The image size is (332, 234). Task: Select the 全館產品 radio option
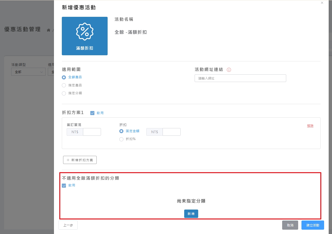coord(64,77)
